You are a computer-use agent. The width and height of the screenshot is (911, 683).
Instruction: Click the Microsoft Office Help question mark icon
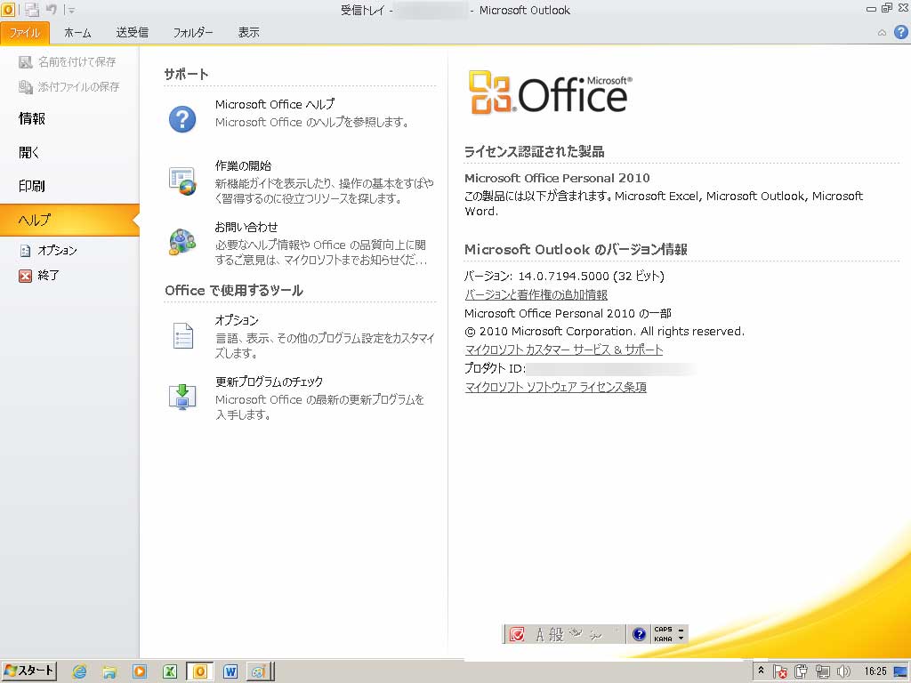click(182, 118)
